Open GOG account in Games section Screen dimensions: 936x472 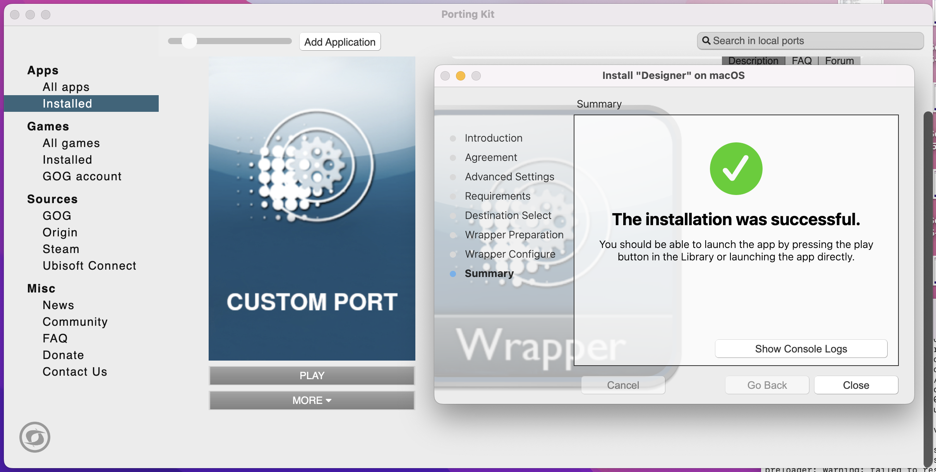(x=82, y=176)
